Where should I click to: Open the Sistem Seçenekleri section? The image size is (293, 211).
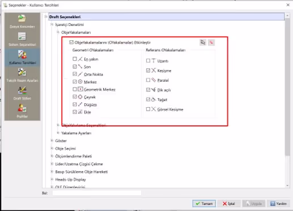click(22, 39)
